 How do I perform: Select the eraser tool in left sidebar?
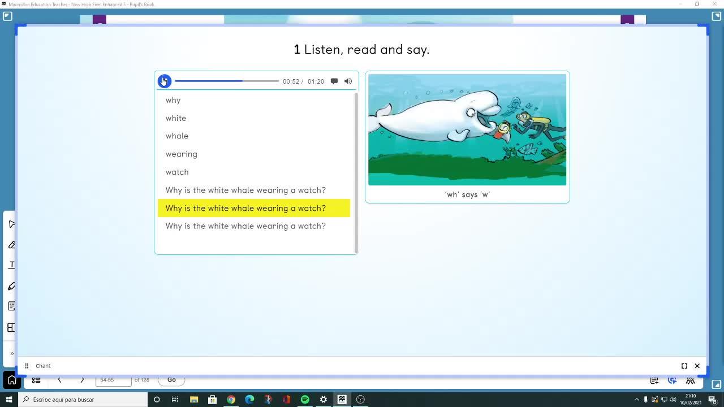click(x=12, y=245)
